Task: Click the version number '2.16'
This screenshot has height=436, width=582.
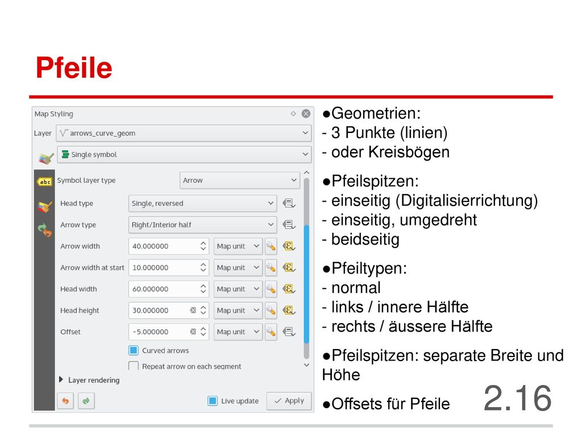Action: pyautogui.click(x=517, y=398)
